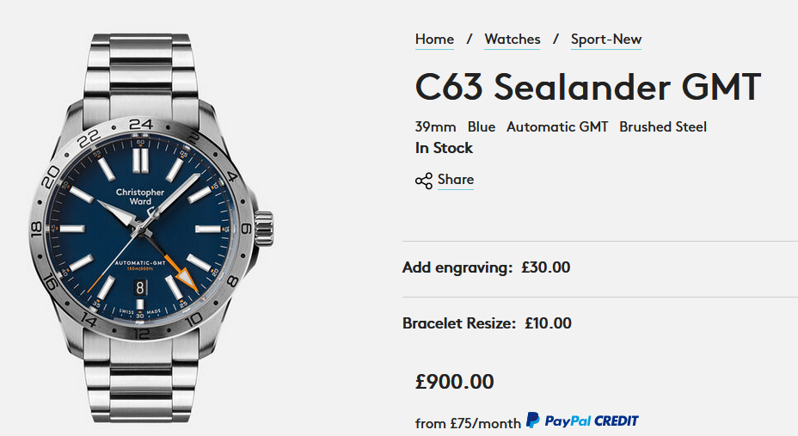Viewport: 798px width, 436px height.
Task: Click the £900.00 price
Action: [x=454, y=381]
